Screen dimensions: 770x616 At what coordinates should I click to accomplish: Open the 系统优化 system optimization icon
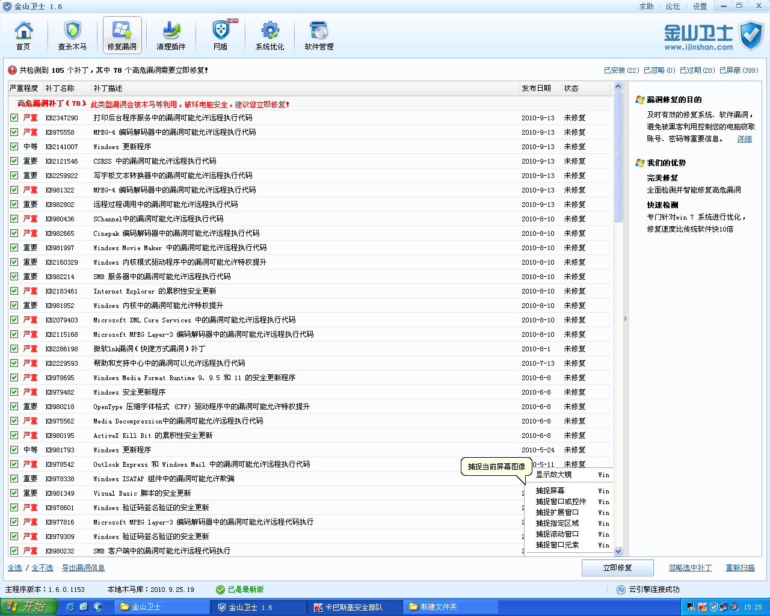(x=269, y=35)
